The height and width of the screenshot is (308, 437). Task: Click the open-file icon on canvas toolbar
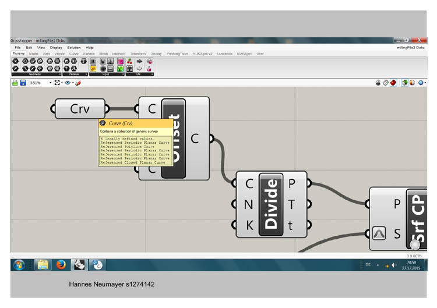click(15, 83)
